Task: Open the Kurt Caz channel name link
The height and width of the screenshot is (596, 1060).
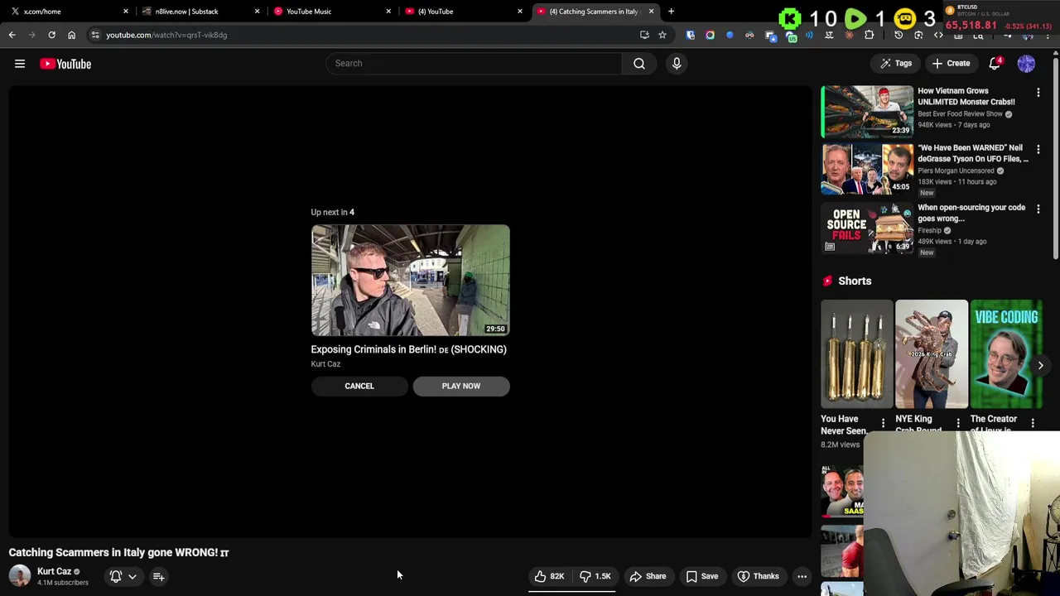Action: coord(54,571)
